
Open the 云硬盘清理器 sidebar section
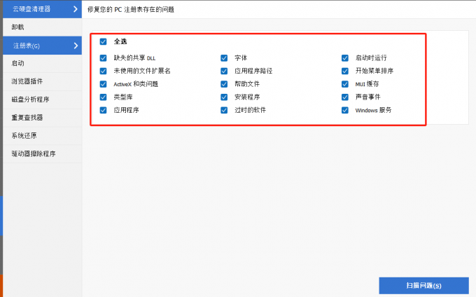pyautogui.click(x=42, y=9)
